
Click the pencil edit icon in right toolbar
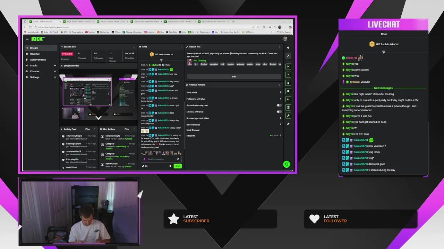pos(288,56)
